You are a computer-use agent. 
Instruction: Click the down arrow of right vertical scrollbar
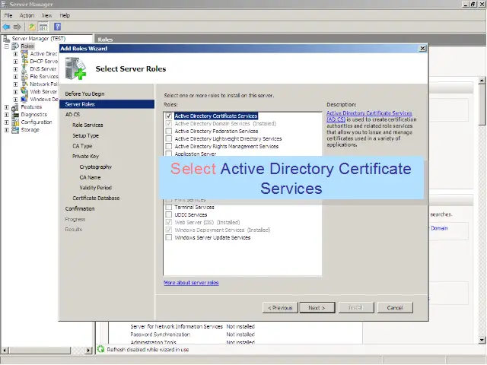482,340
